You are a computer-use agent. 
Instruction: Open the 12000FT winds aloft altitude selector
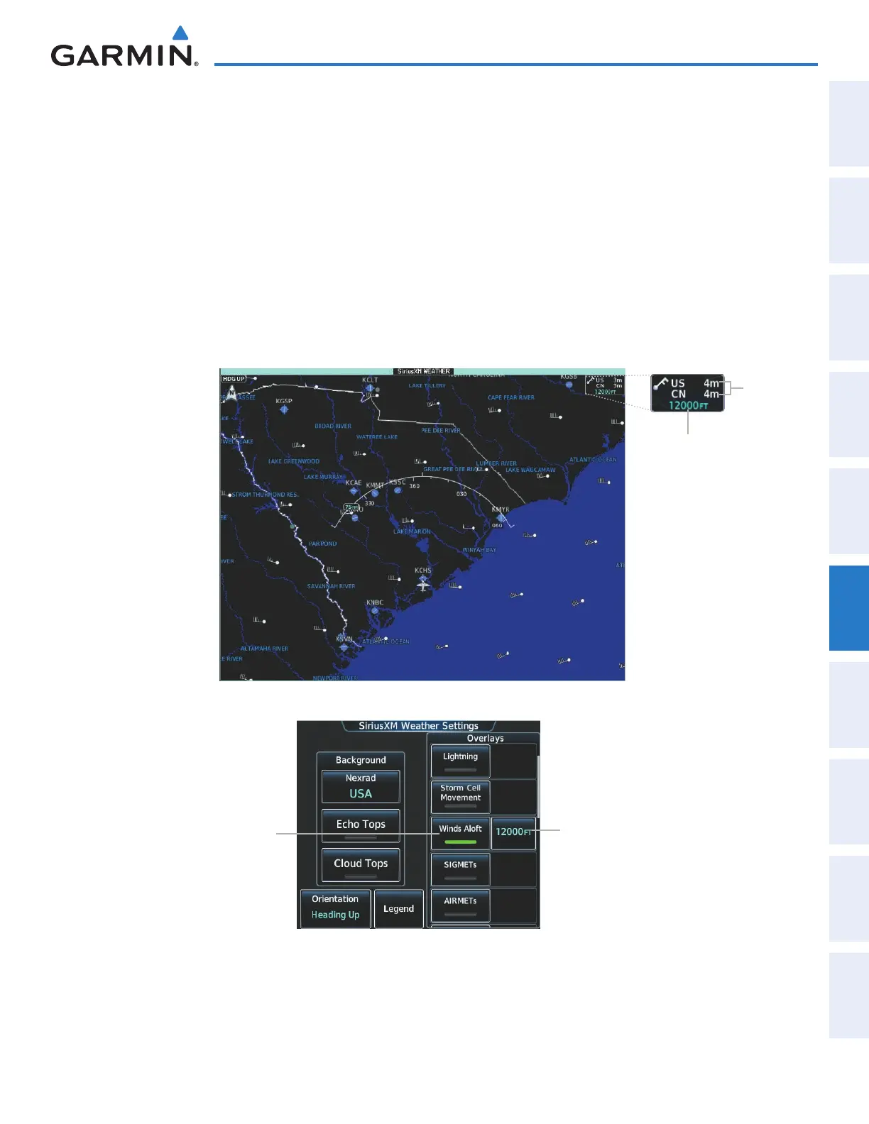point(513,833)
